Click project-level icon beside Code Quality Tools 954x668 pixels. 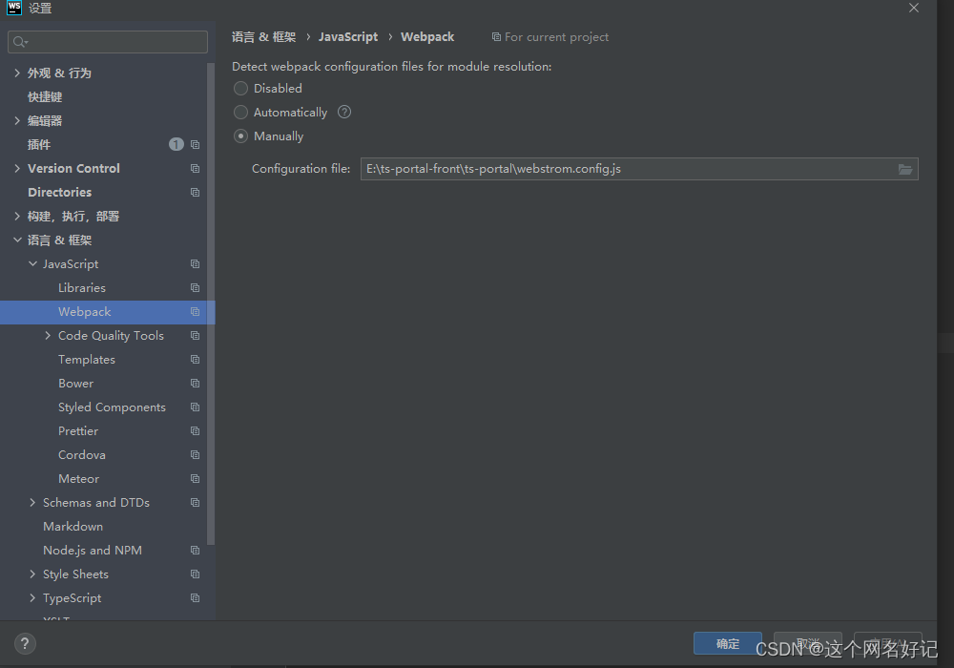(195, 336)
